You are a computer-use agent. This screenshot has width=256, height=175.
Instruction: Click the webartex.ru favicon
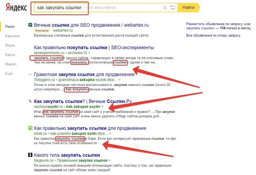pos(30,25)
